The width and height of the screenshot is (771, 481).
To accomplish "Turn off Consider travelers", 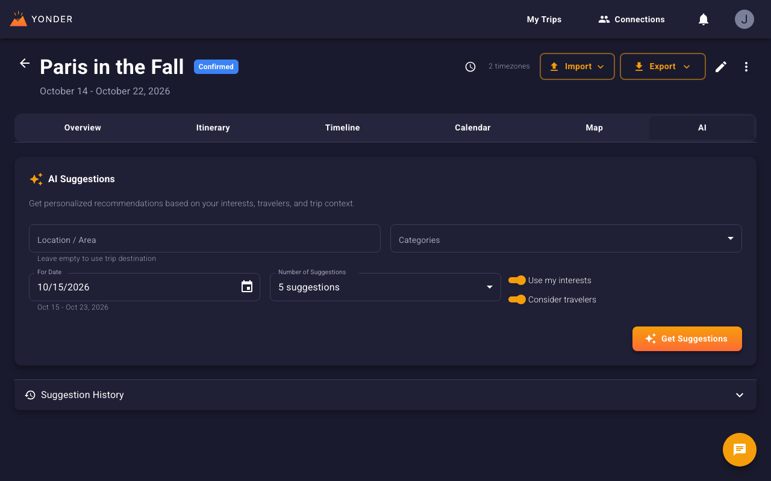I will click(517, 299).
